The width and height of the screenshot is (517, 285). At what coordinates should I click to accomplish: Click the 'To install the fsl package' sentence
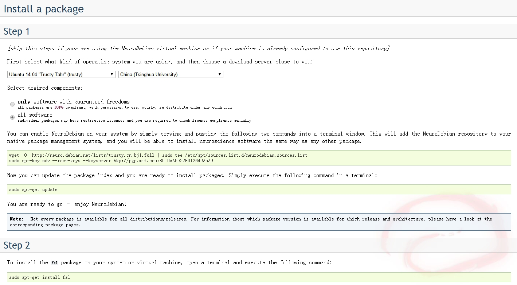pos(169,262)
